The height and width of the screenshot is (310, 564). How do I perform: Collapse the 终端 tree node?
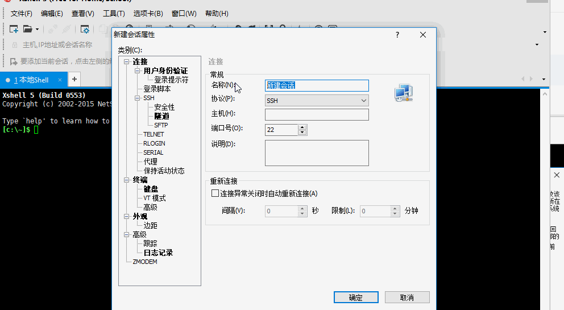[x=127, y=180]
